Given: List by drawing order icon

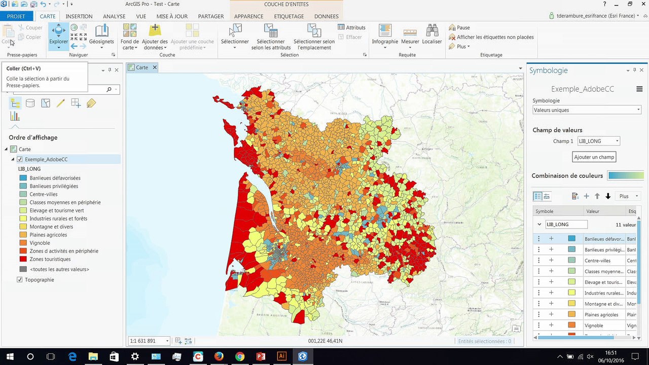Looking at the screenshot, I should pos(15,103).
